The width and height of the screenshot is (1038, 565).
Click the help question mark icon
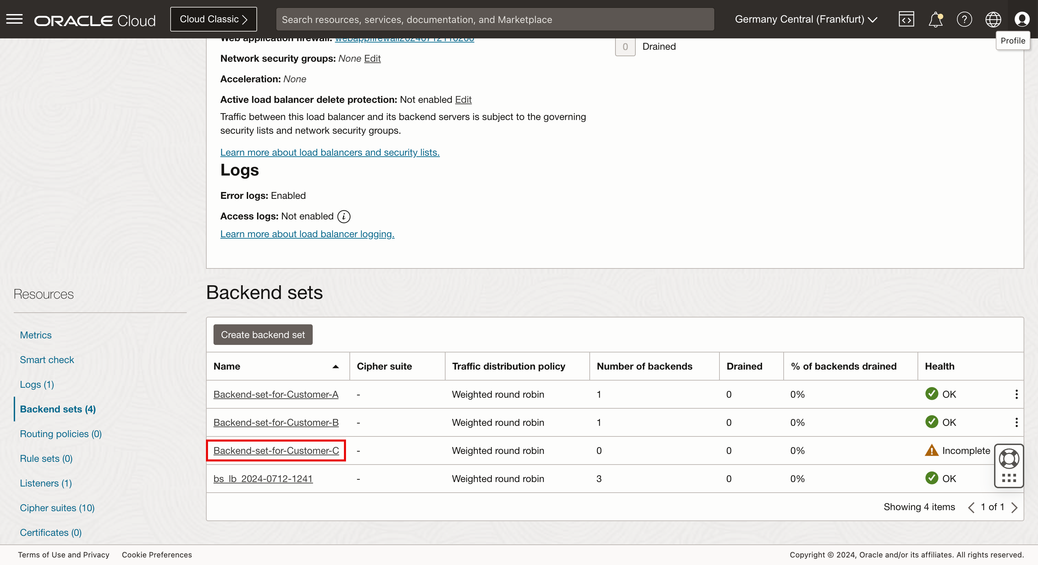tap(964, 19)
